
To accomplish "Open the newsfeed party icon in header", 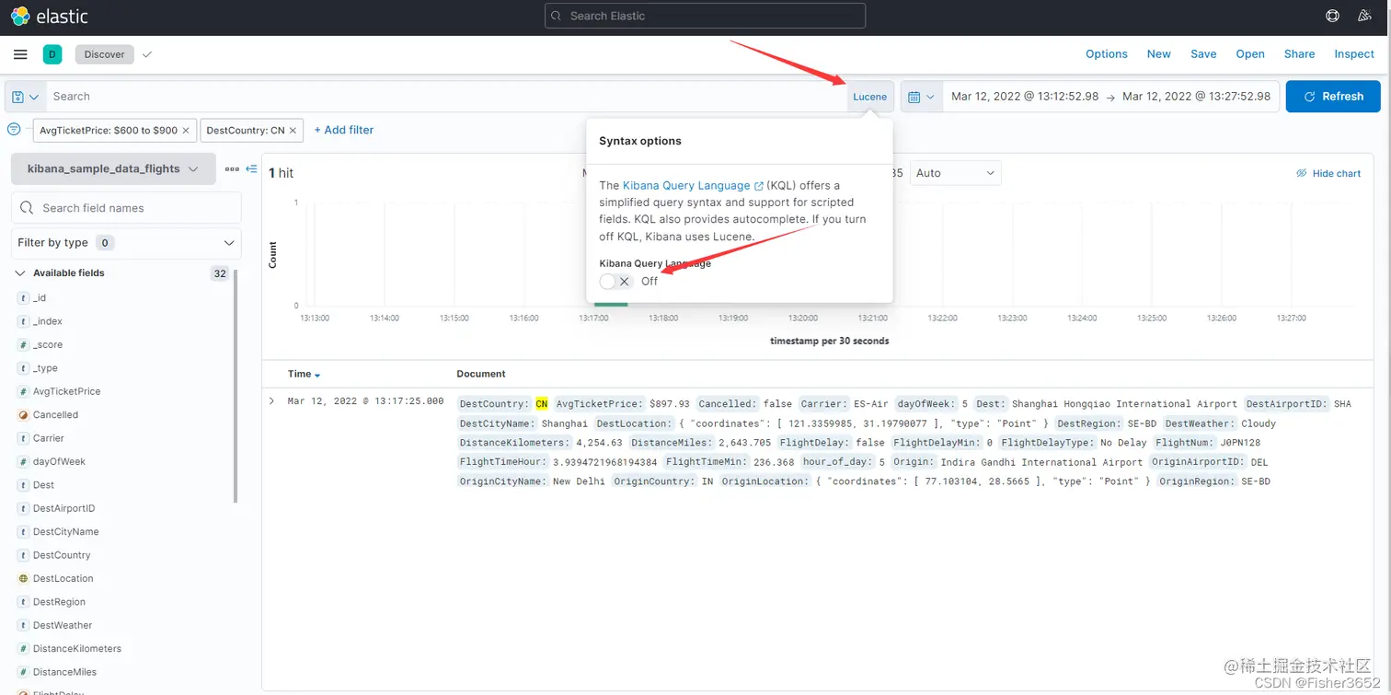I will coord(1365,16).
